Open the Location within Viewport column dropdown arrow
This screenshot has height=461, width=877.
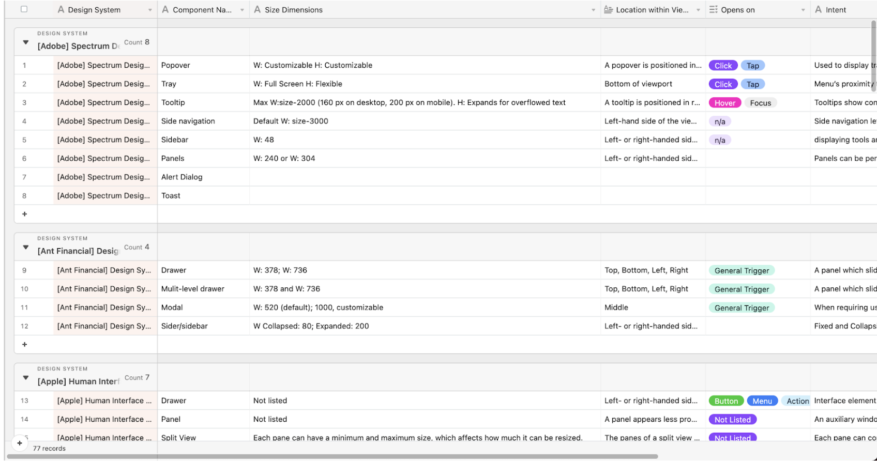(698, 10)
